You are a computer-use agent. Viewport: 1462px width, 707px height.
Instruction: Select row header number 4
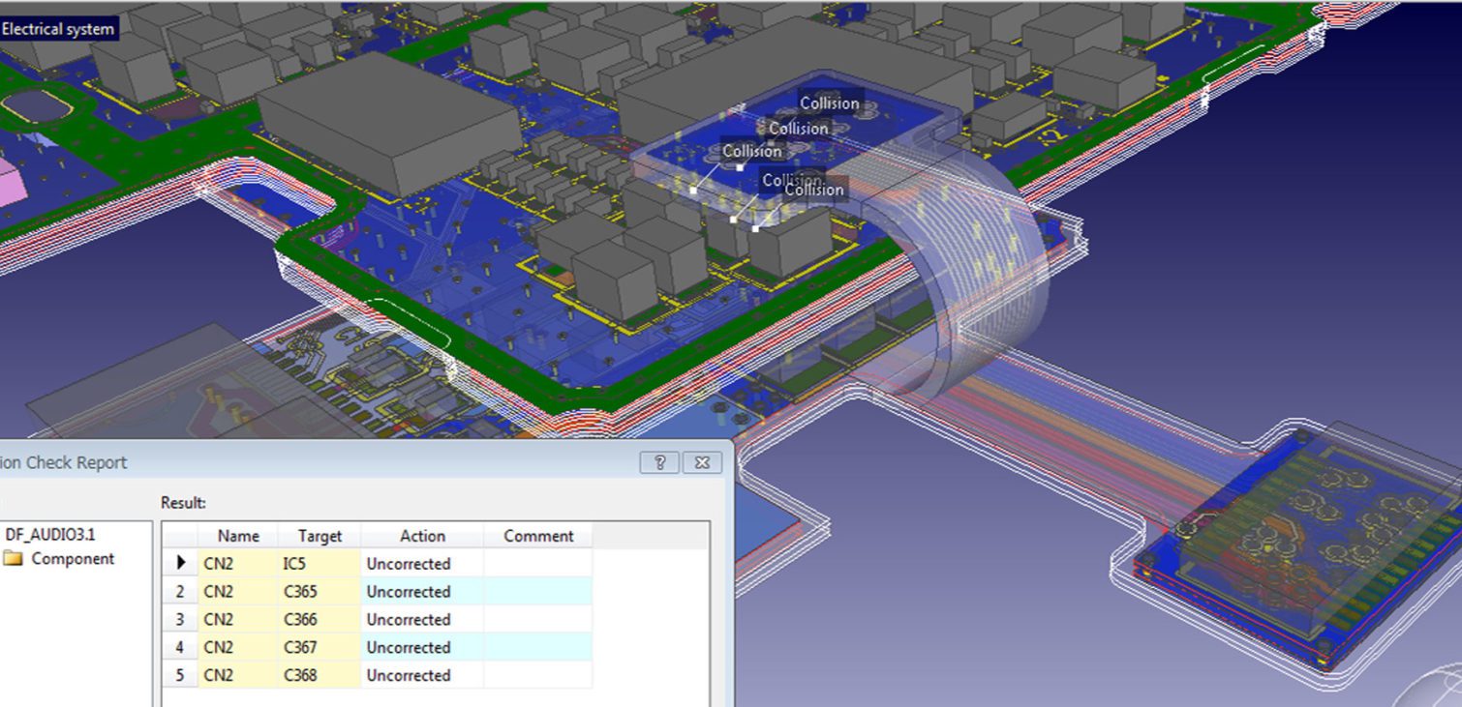[x=180, y=647]
